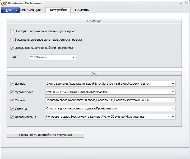This screenshot has width=190, height=159.
Task: Expand the Образы items dropdown
Action: coord(110,100)
